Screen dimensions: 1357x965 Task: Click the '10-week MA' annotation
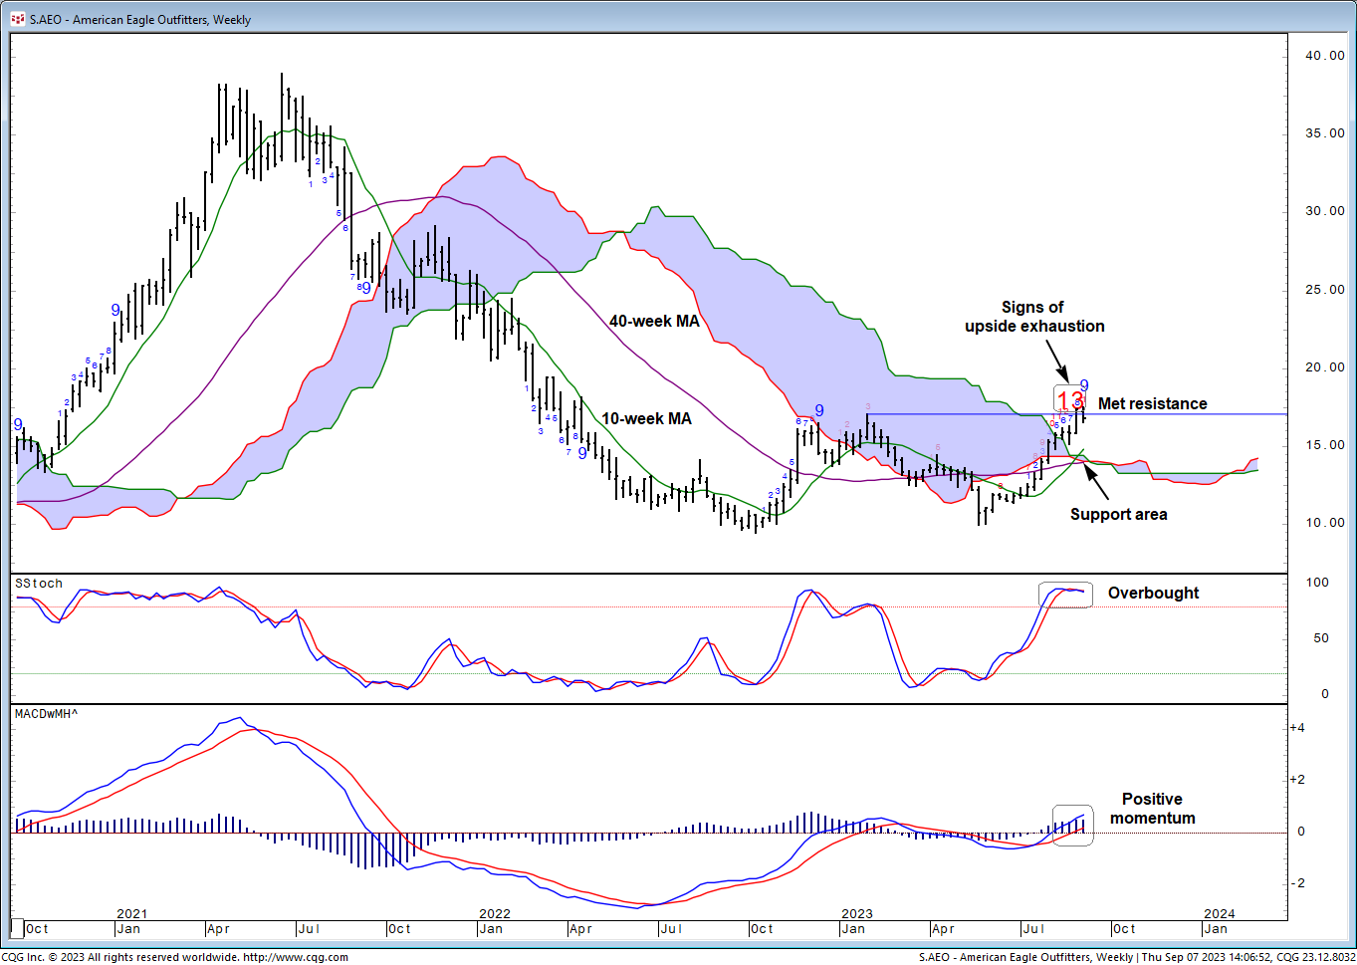click(646, 418)
